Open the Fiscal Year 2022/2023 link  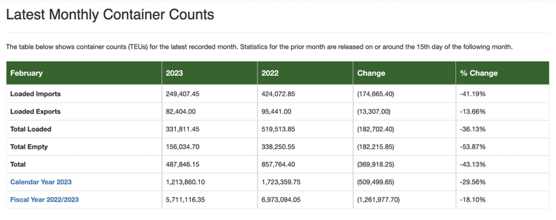pos(45,200)
